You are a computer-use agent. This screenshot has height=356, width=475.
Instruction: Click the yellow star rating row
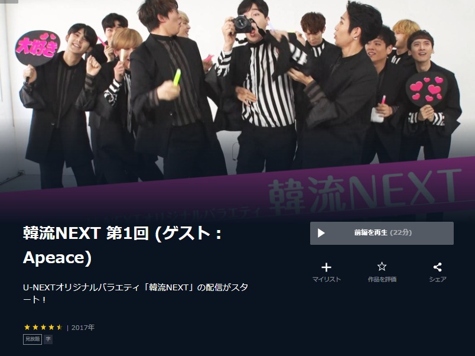(43, 327)
